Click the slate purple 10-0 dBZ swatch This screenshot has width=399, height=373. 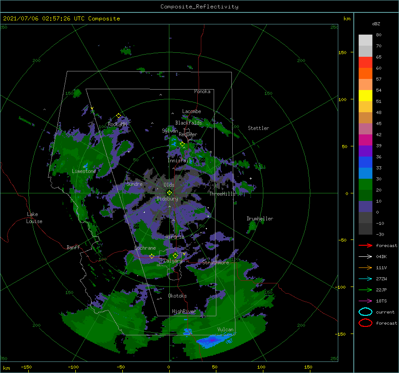click(x=365, y=207)
